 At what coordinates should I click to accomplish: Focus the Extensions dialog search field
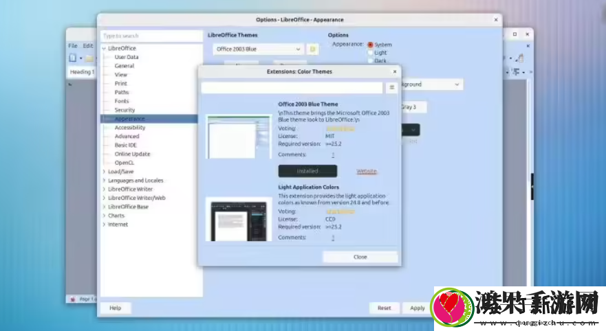point(292,88)
